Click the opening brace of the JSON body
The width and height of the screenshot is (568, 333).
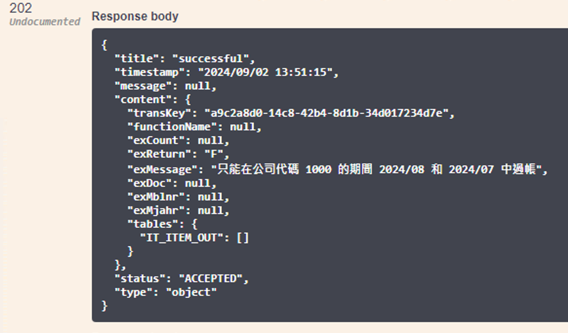(104, 45)
